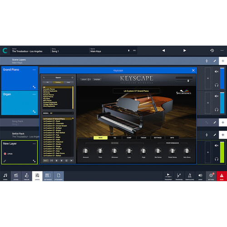Open Organ layer options dots
Image resolution: width=227 pixels, height=227 pixels.
tap(34, 94)
